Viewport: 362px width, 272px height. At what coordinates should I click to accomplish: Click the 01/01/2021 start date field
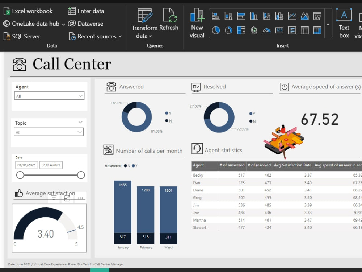[x=26, y=165]
